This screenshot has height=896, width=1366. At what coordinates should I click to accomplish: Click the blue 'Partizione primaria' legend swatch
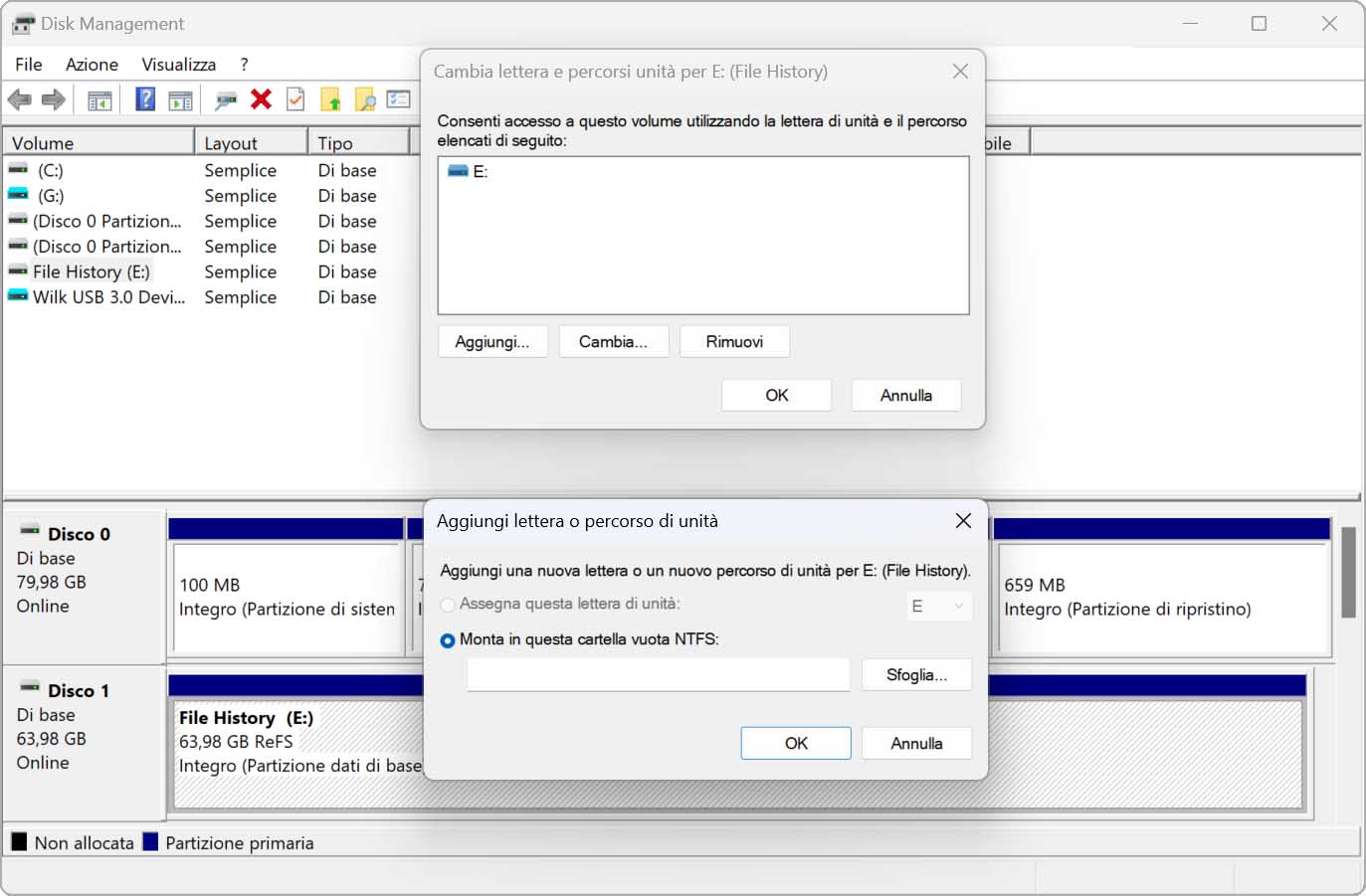click(x=150, y=842)
